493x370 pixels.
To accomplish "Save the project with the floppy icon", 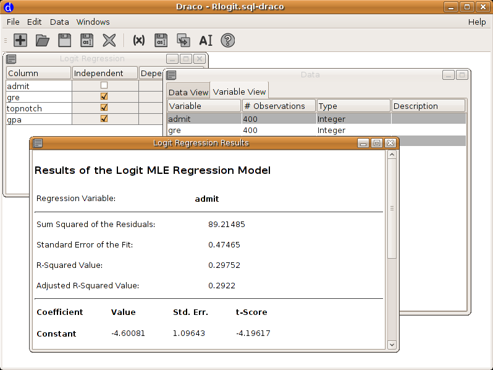I will tap(65, 40).
